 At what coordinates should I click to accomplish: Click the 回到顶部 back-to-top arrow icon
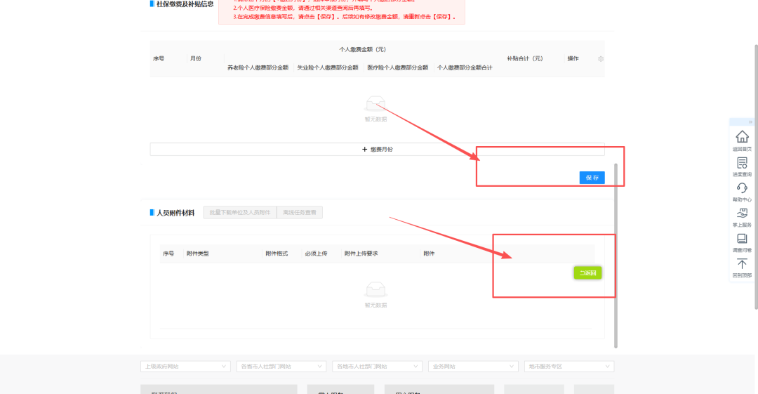(742, 264)
